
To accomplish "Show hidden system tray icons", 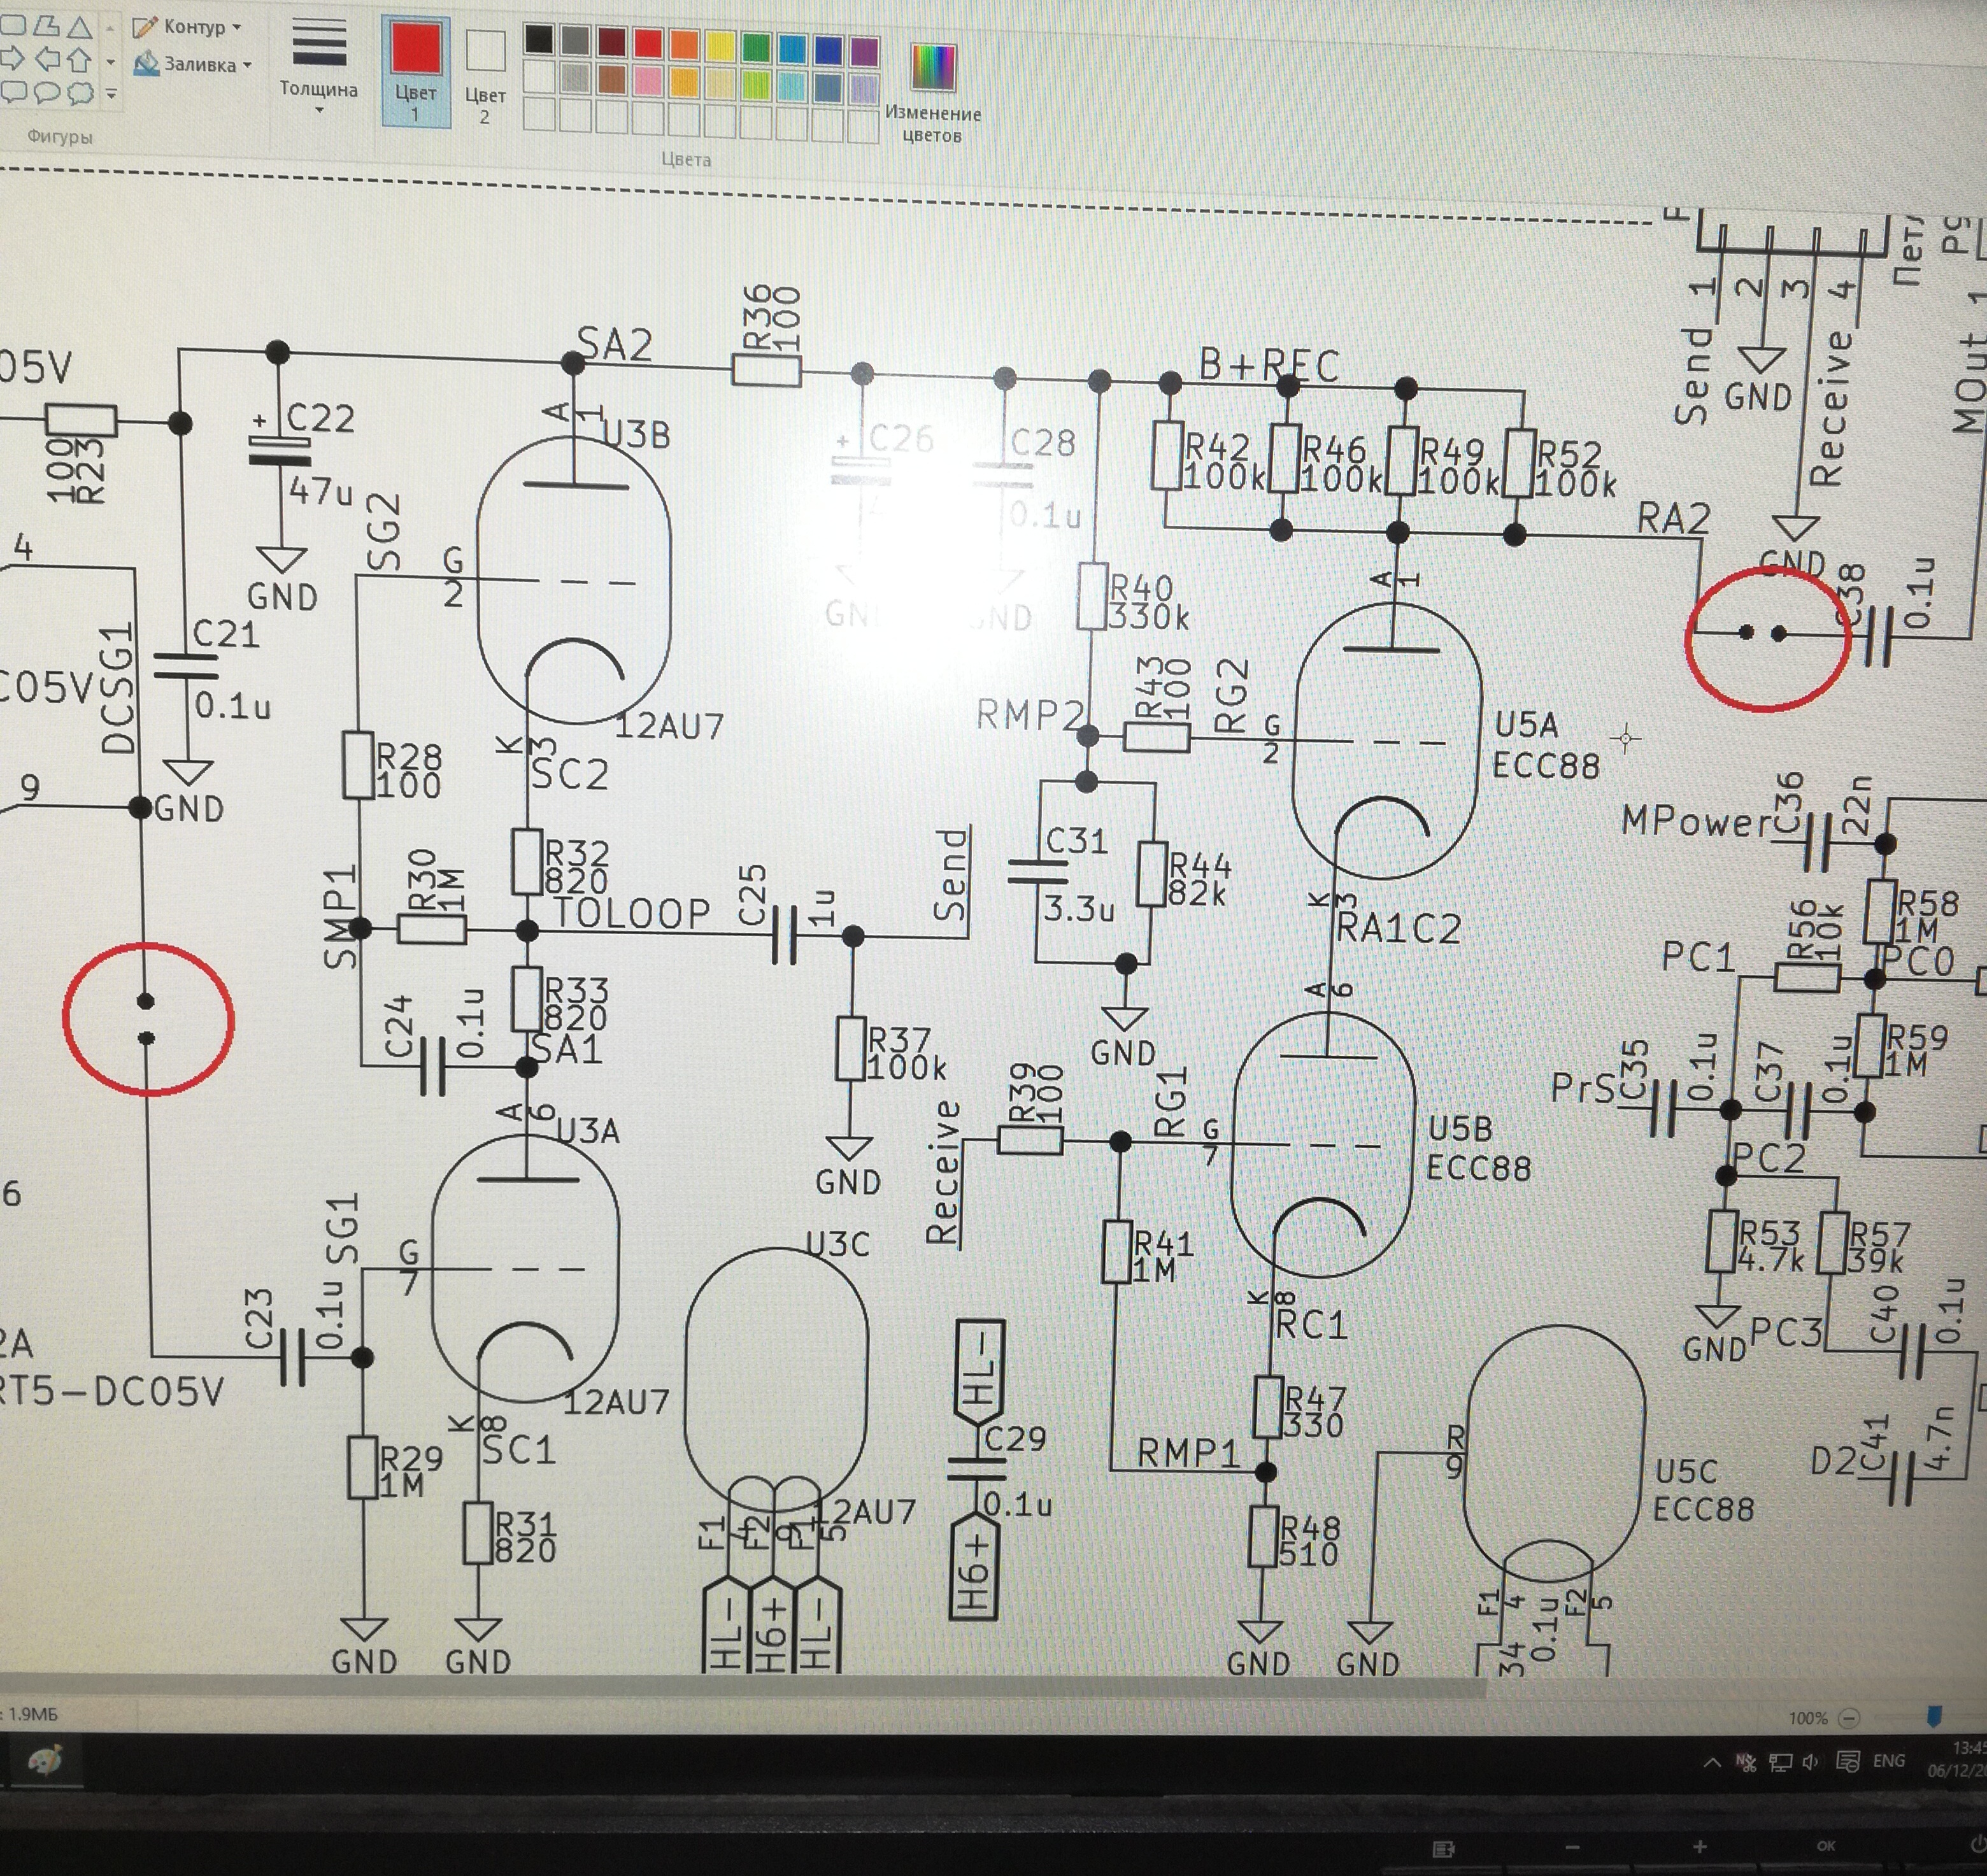I will (1712, 1762).
